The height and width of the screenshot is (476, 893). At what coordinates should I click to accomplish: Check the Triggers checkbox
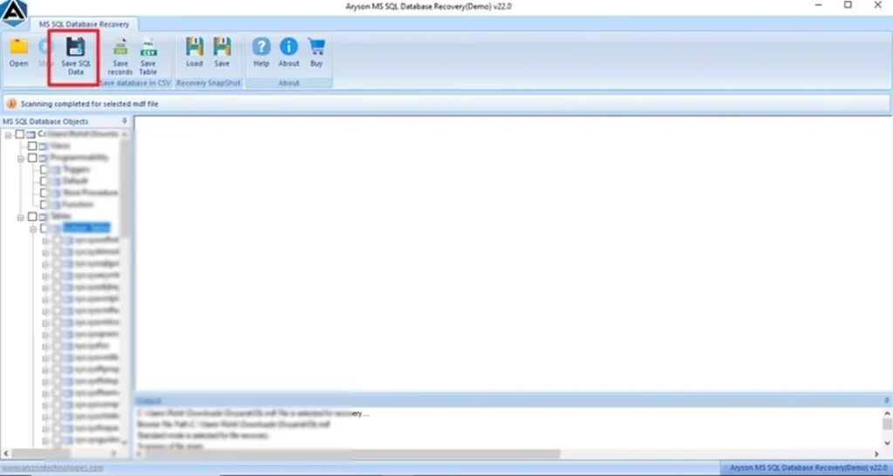(44, 170)
